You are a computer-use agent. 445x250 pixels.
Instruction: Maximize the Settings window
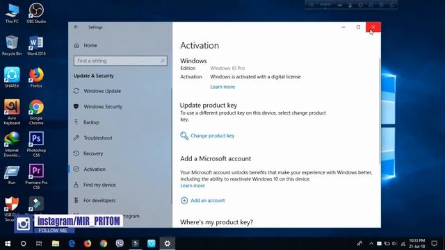358,27
